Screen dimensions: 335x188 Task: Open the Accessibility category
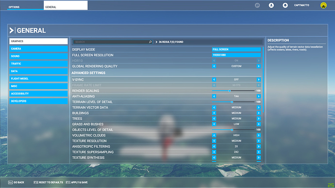38,94
